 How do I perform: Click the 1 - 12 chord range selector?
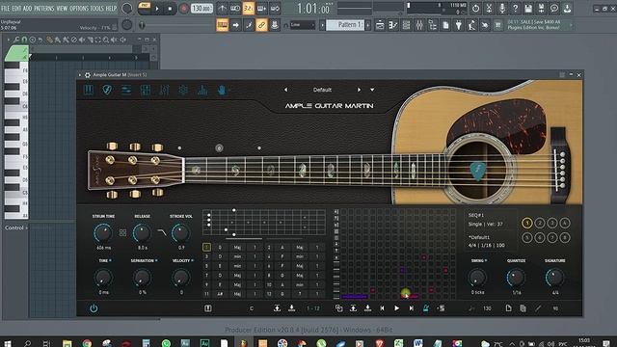point(313,308)
